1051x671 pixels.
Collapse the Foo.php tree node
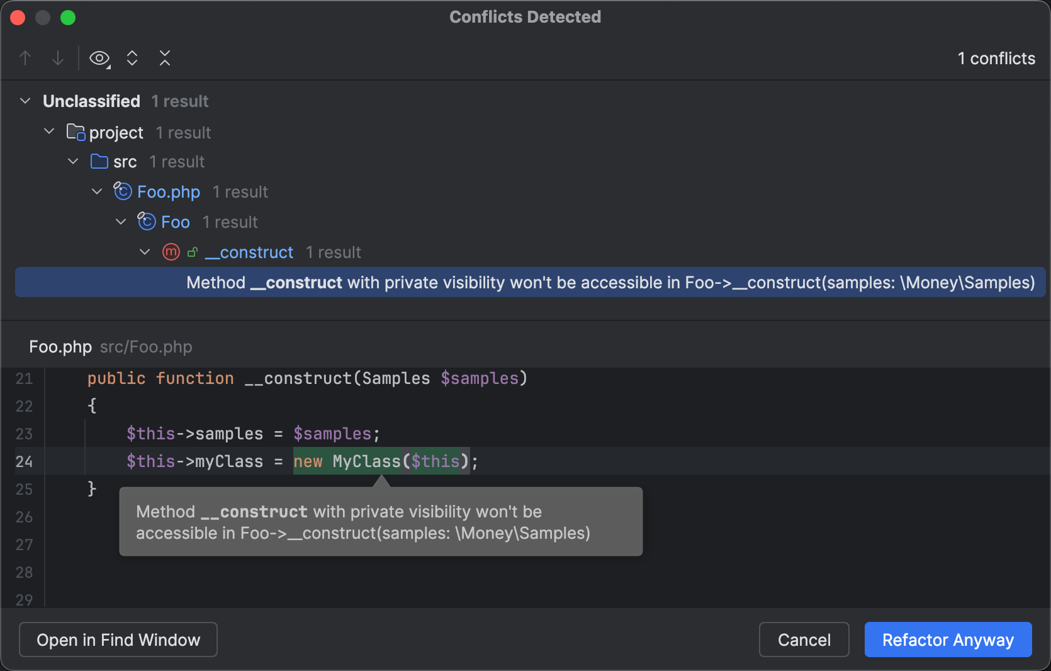(96, 191)
